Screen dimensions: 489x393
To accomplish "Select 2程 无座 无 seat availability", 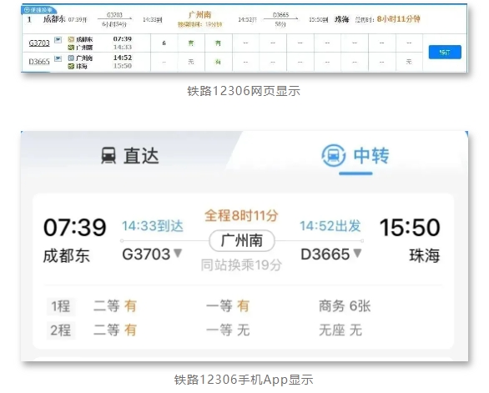I will tap(340, 330).
